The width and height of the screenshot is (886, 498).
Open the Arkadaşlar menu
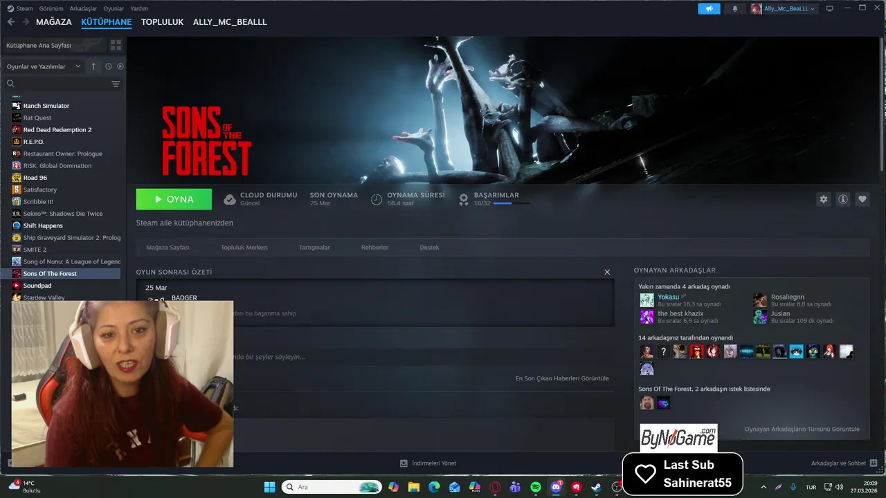pyautogui.click(x=83, y=8)
